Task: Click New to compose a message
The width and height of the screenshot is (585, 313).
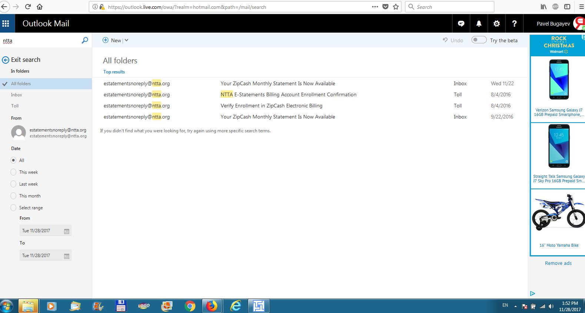Action: pyautogui.click(x=112, y=40)
